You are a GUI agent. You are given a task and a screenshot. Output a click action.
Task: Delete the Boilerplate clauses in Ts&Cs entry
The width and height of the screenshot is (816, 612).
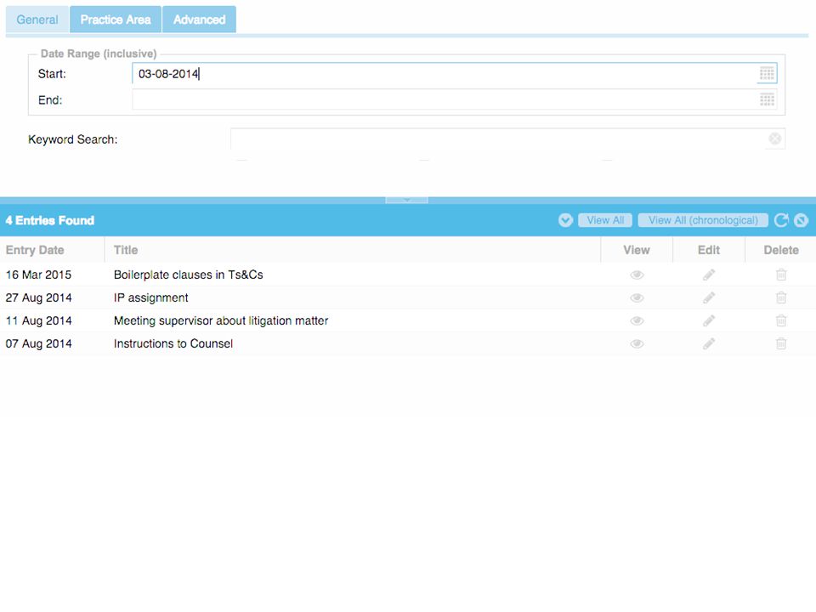781,275
